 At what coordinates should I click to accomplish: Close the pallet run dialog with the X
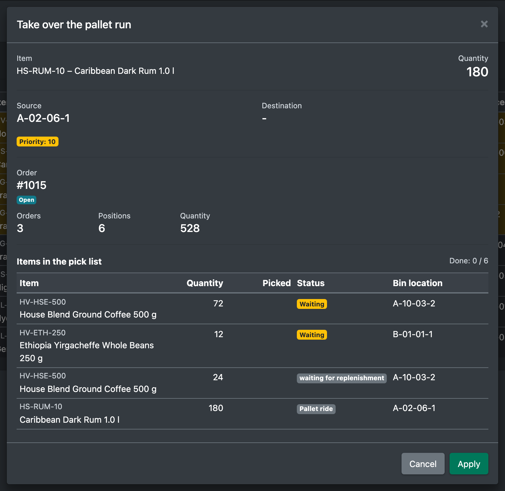(x=484, y=24)
